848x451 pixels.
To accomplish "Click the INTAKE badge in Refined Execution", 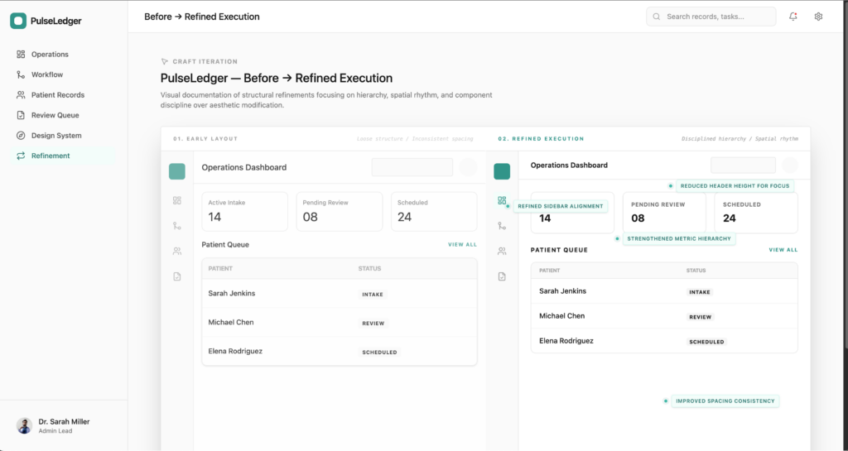I will [699, 292].
